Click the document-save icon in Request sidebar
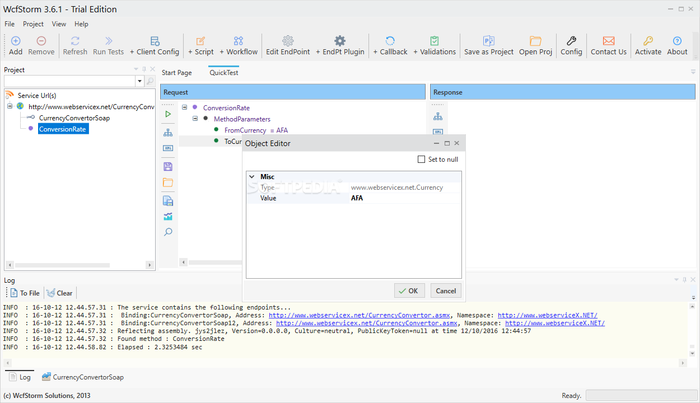 pos(168,201)
